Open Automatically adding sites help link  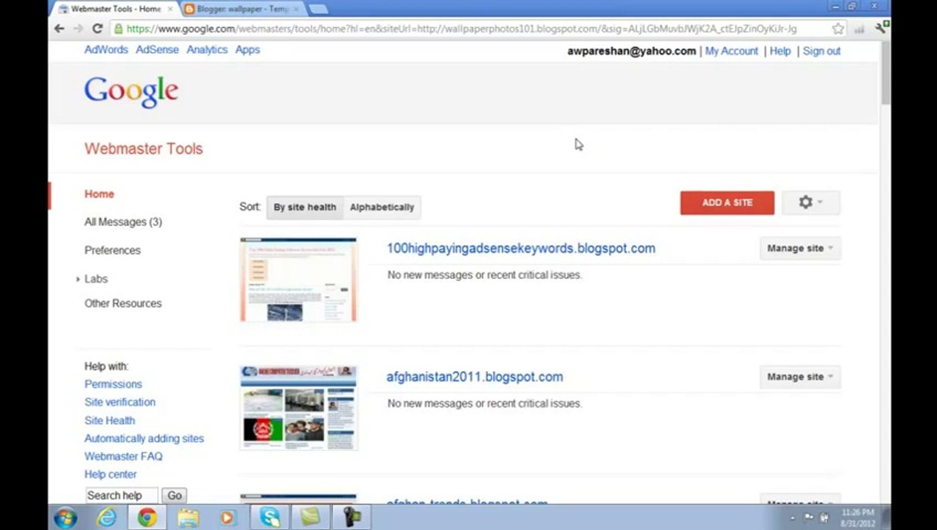[144, 438]
